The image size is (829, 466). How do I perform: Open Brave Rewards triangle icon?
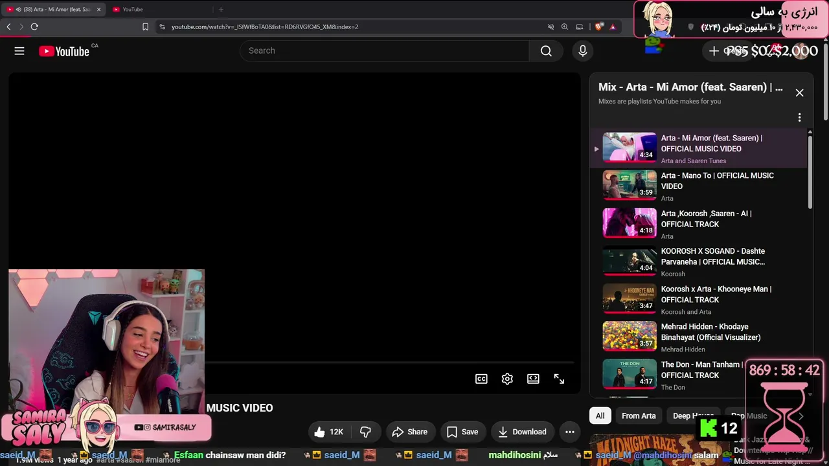point(613,27)
